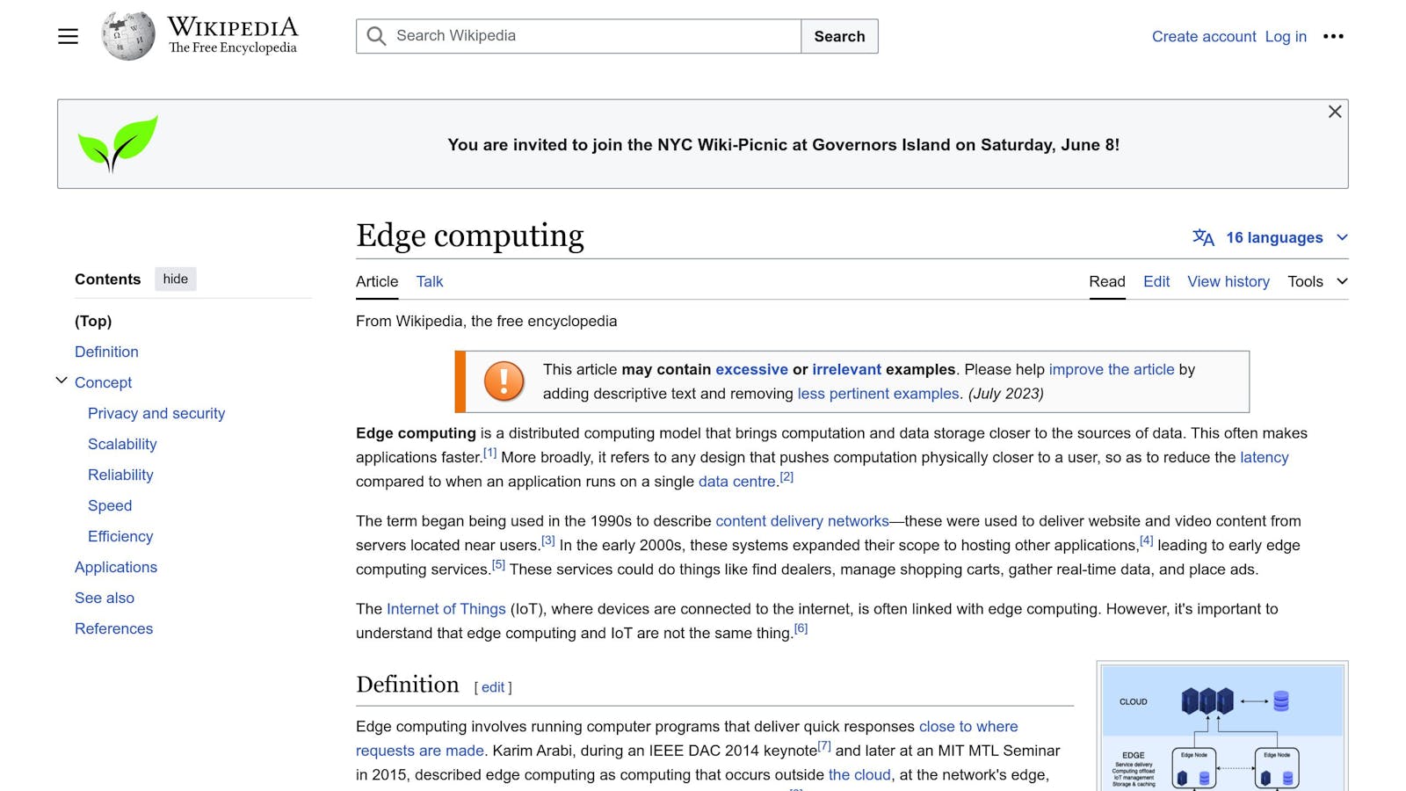Expand the 16 languages dropdown

coord(1271,237)
